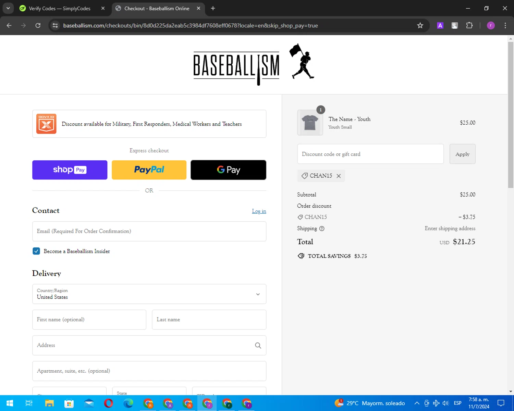This screenshot has width=514, height=411.
Task: Open the volume control
Action: 446,403
